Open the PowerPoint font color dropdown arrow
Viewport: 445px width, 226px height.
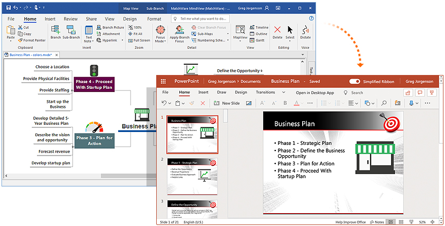[302, 104]
